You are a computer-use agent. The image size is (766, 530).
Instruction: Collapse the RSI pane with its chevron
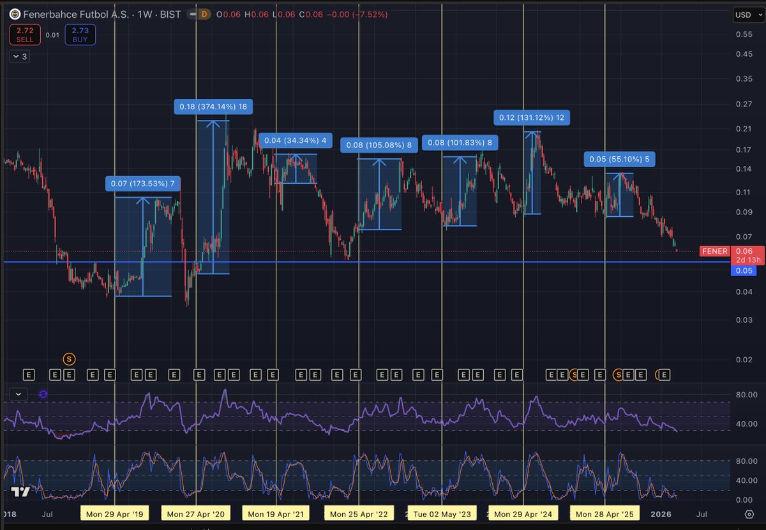[x=19, y=394]
